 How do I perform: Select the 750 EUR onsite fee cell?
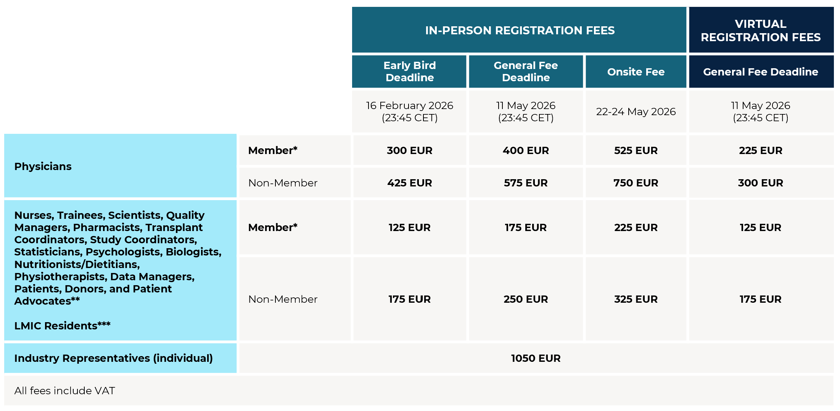click(636, 183)
